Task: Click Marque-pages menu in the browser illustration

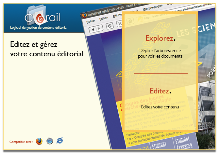Action: (153, 7)
